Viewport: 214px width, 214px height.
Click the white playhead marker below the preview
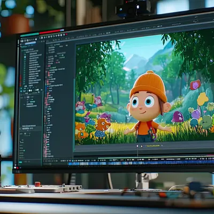point(137,146)
